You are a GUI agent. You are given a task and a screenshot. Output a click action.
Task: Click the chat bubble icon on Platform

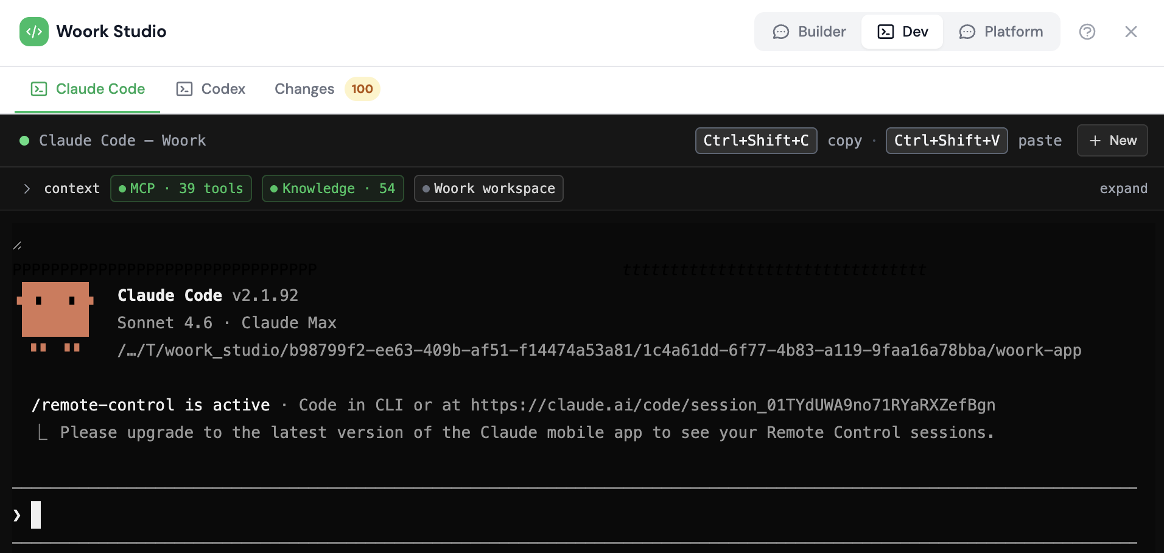[x=967, y=32]
